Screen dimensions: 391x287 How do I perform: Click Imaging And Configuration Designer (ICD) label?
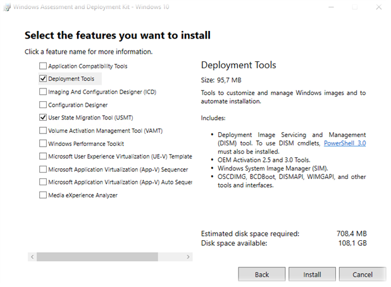click(102, 92)
